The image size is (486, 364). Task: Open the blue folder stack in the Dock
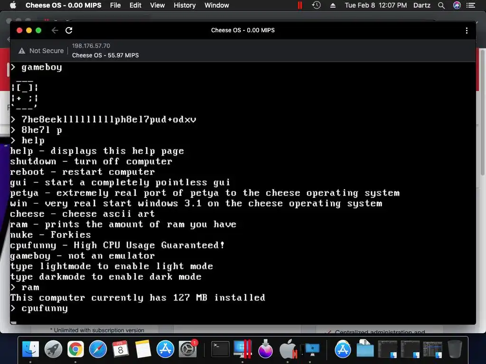(365, 349)
